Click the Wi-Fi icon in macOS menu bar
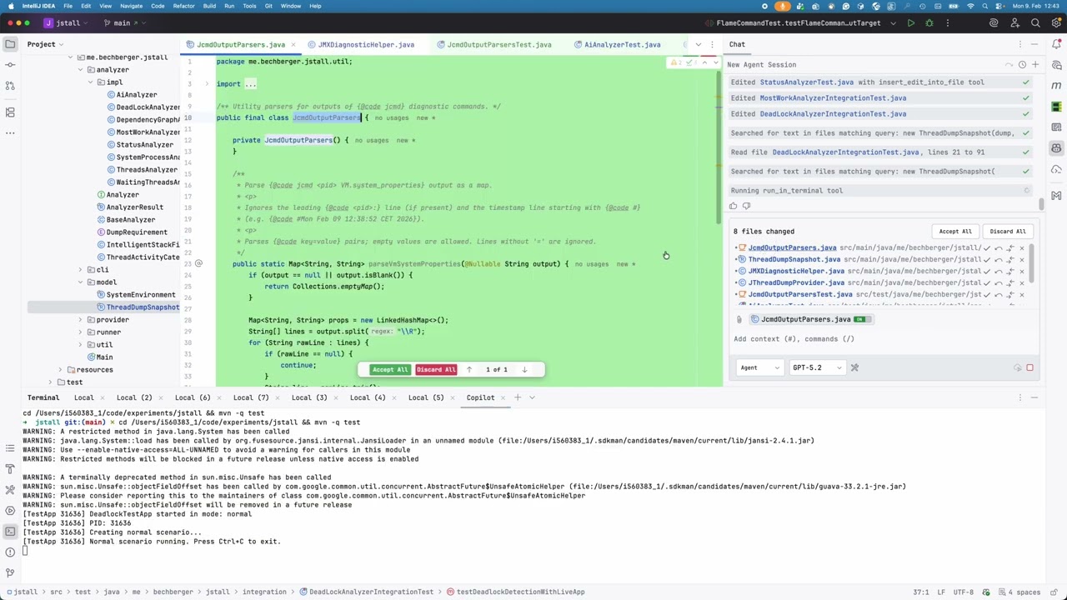 970,6
